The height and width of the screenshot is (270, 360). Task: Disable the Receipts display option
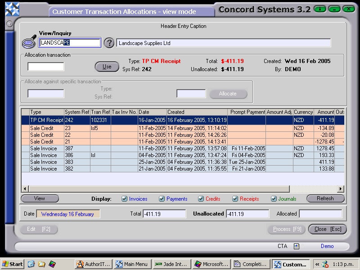234,198
